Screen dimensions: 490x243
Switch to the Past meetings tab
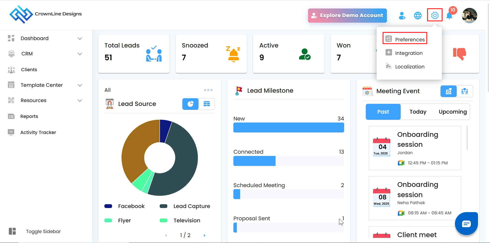383,112
